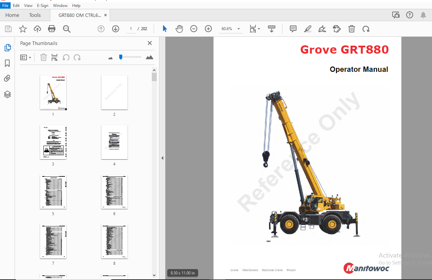Image resolution: width=432 pixels, height=280 pixels.
Task: Add a comment with sticky note
Action: pos(293,29)
